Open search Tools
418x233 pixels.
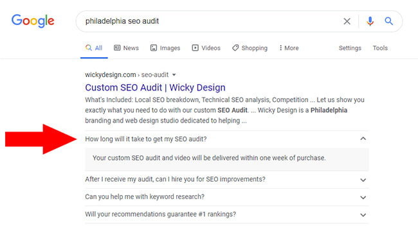[x=380, y=48]
